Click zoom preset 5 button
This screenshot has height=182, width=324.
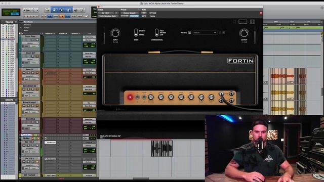[37, 16]
